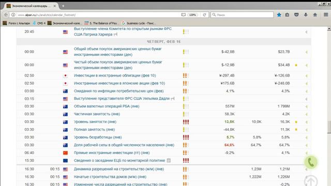Bookmark this page with the star icon
The image size is (331, 186).
(279, 15)
